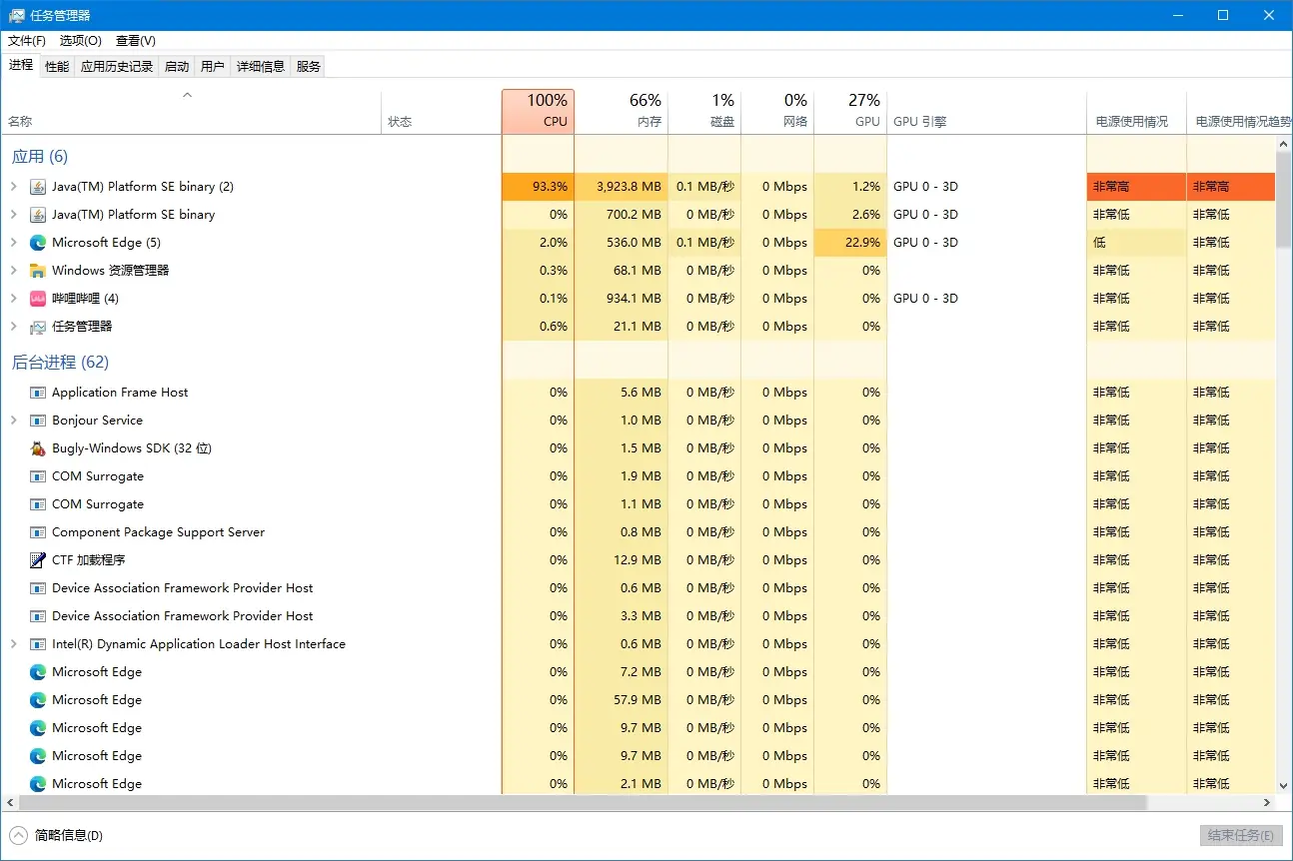The image size is (1293, 861).
Task: Sort by the GPU 引擎 column header
Action: (986, 111)
